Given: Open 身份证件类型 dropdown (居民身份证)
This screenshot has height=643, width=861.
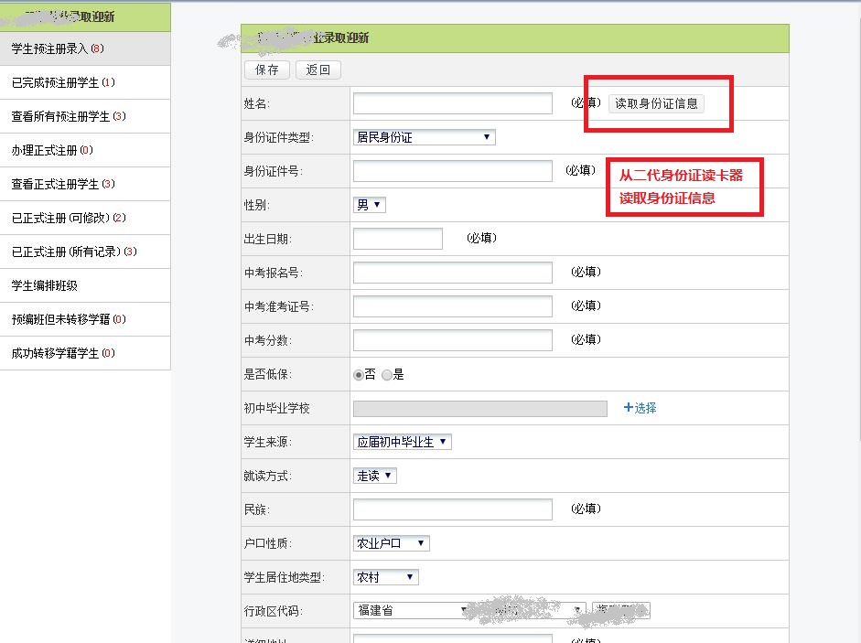Looking at the screenshot, I should 424,137.
